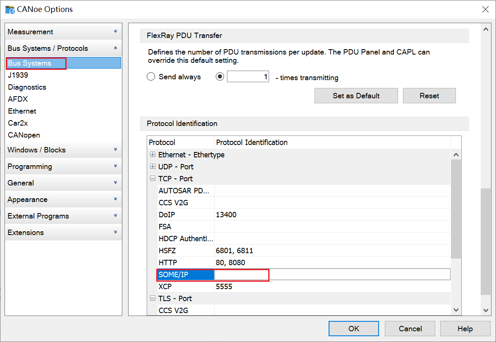The image size is (496, 342).
Task: Expand the Measurement section
Action: (x=64, y=32)
